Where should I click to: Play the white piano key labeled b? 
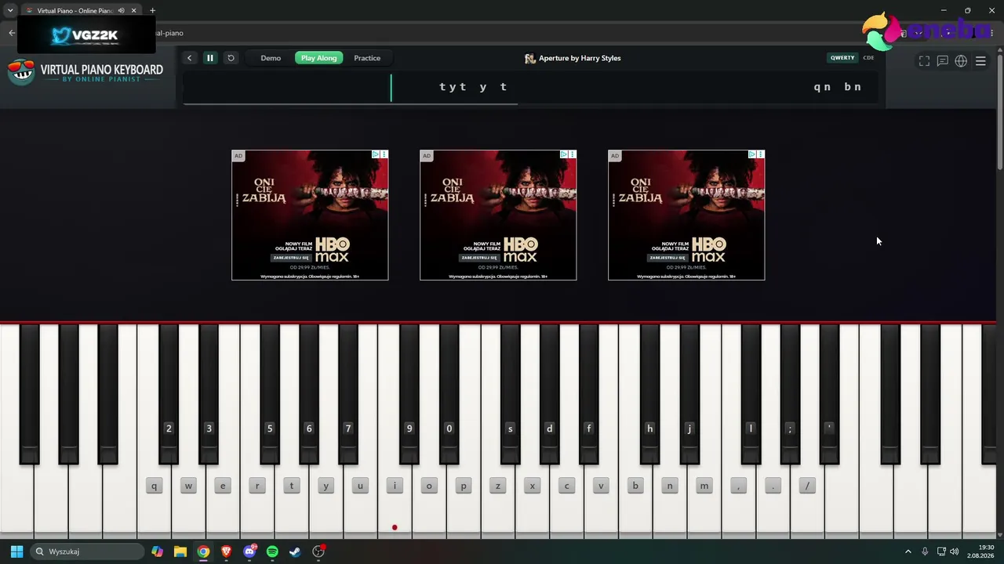tap(635, 486)
